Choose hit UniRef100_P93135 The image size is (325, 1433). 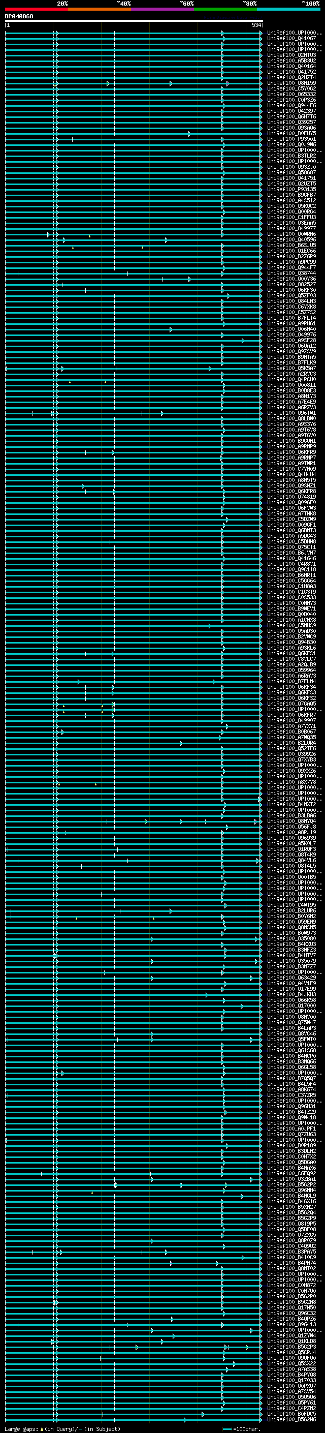click(291, 190)
